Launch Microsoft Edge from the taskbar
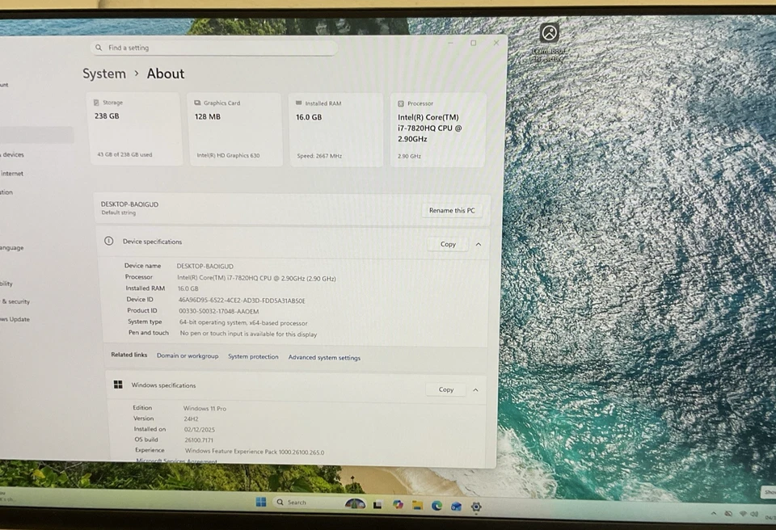 pyautogui.click(x=436, y=506)
